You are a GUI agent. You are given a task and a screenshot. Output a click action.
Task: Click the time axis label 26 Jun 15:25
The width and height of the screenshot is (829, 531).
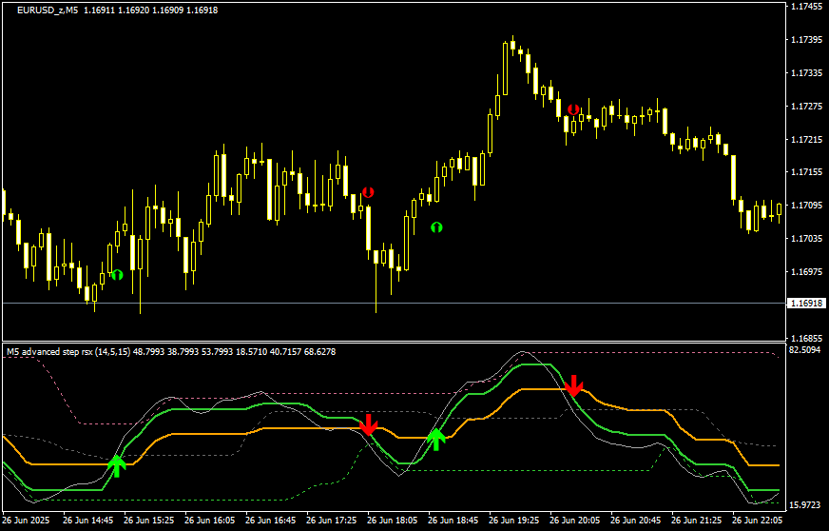tap(149, 521)
